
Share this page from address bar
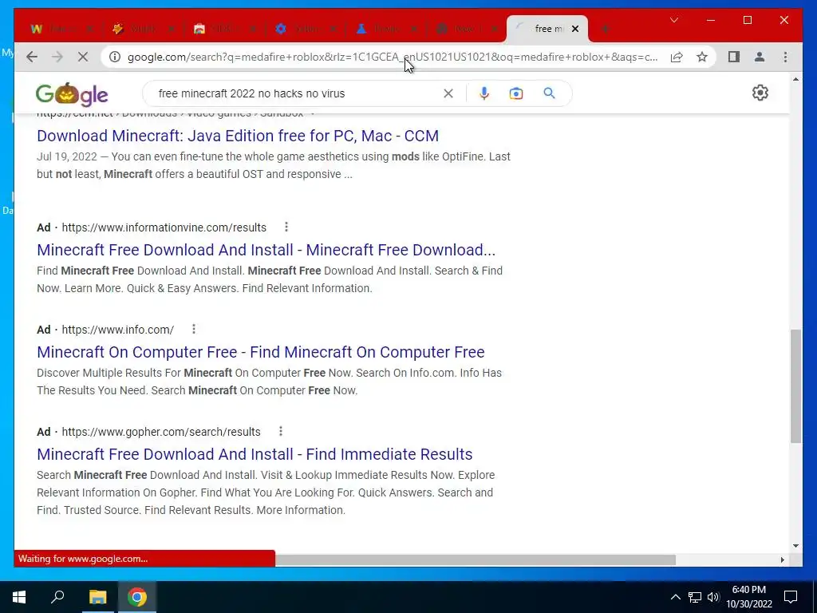tap(677, 57)
